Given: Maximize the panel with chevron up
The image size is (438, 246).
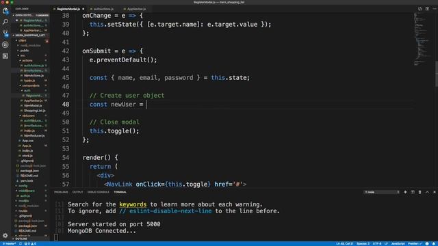Looking at the screenshot, I should point(427,192).
